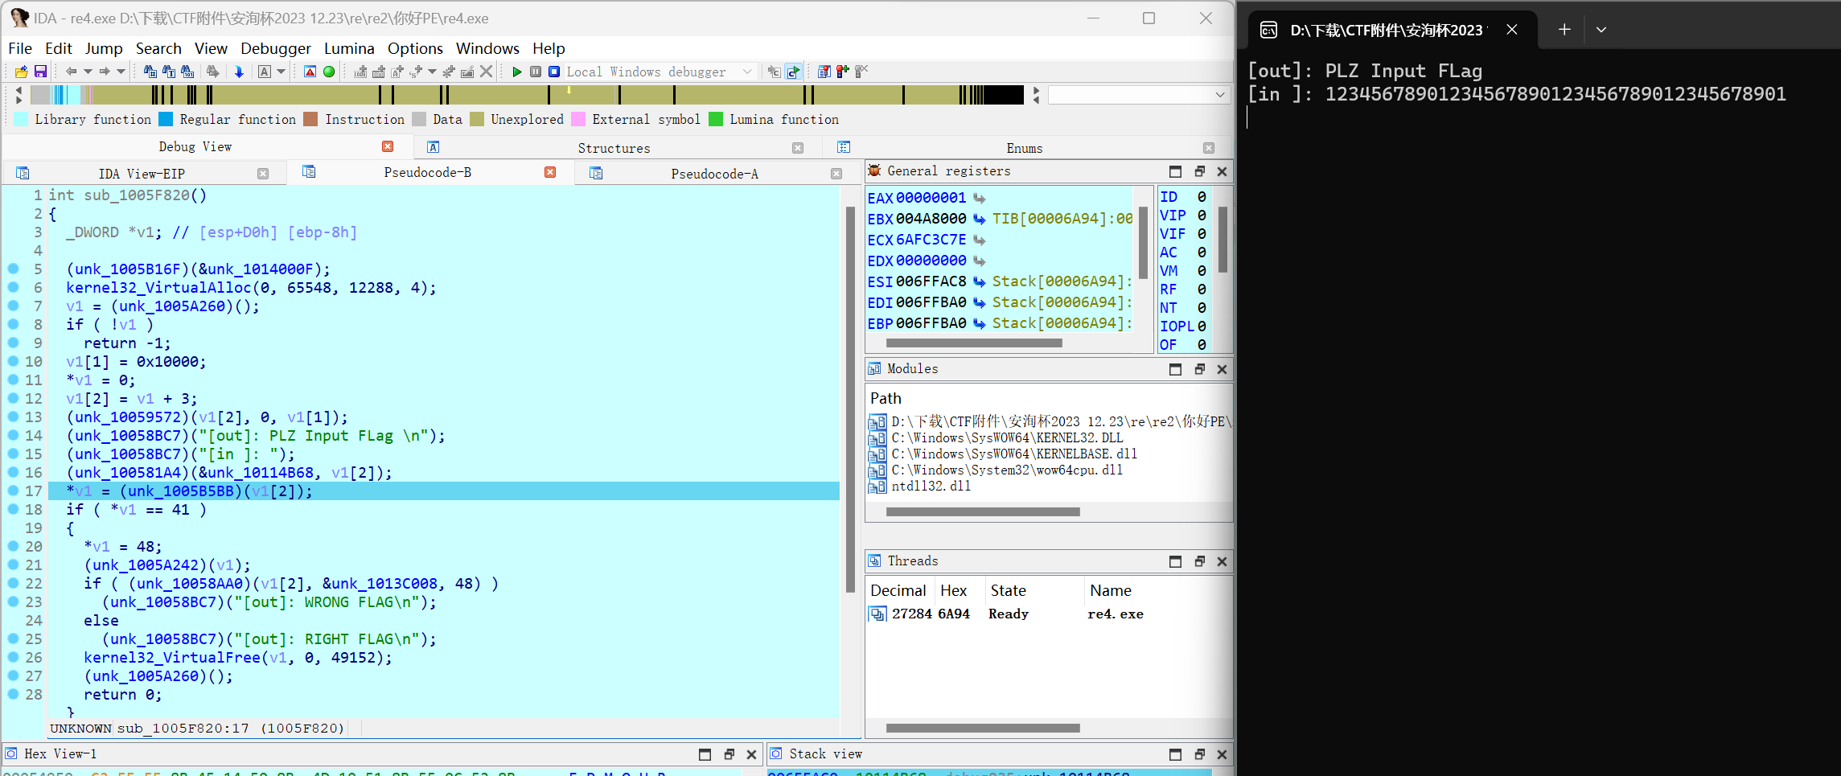Switch to the Pseudocode-A tab
The height and width of the screenshot is (776, 1841).
pos(714,174)
